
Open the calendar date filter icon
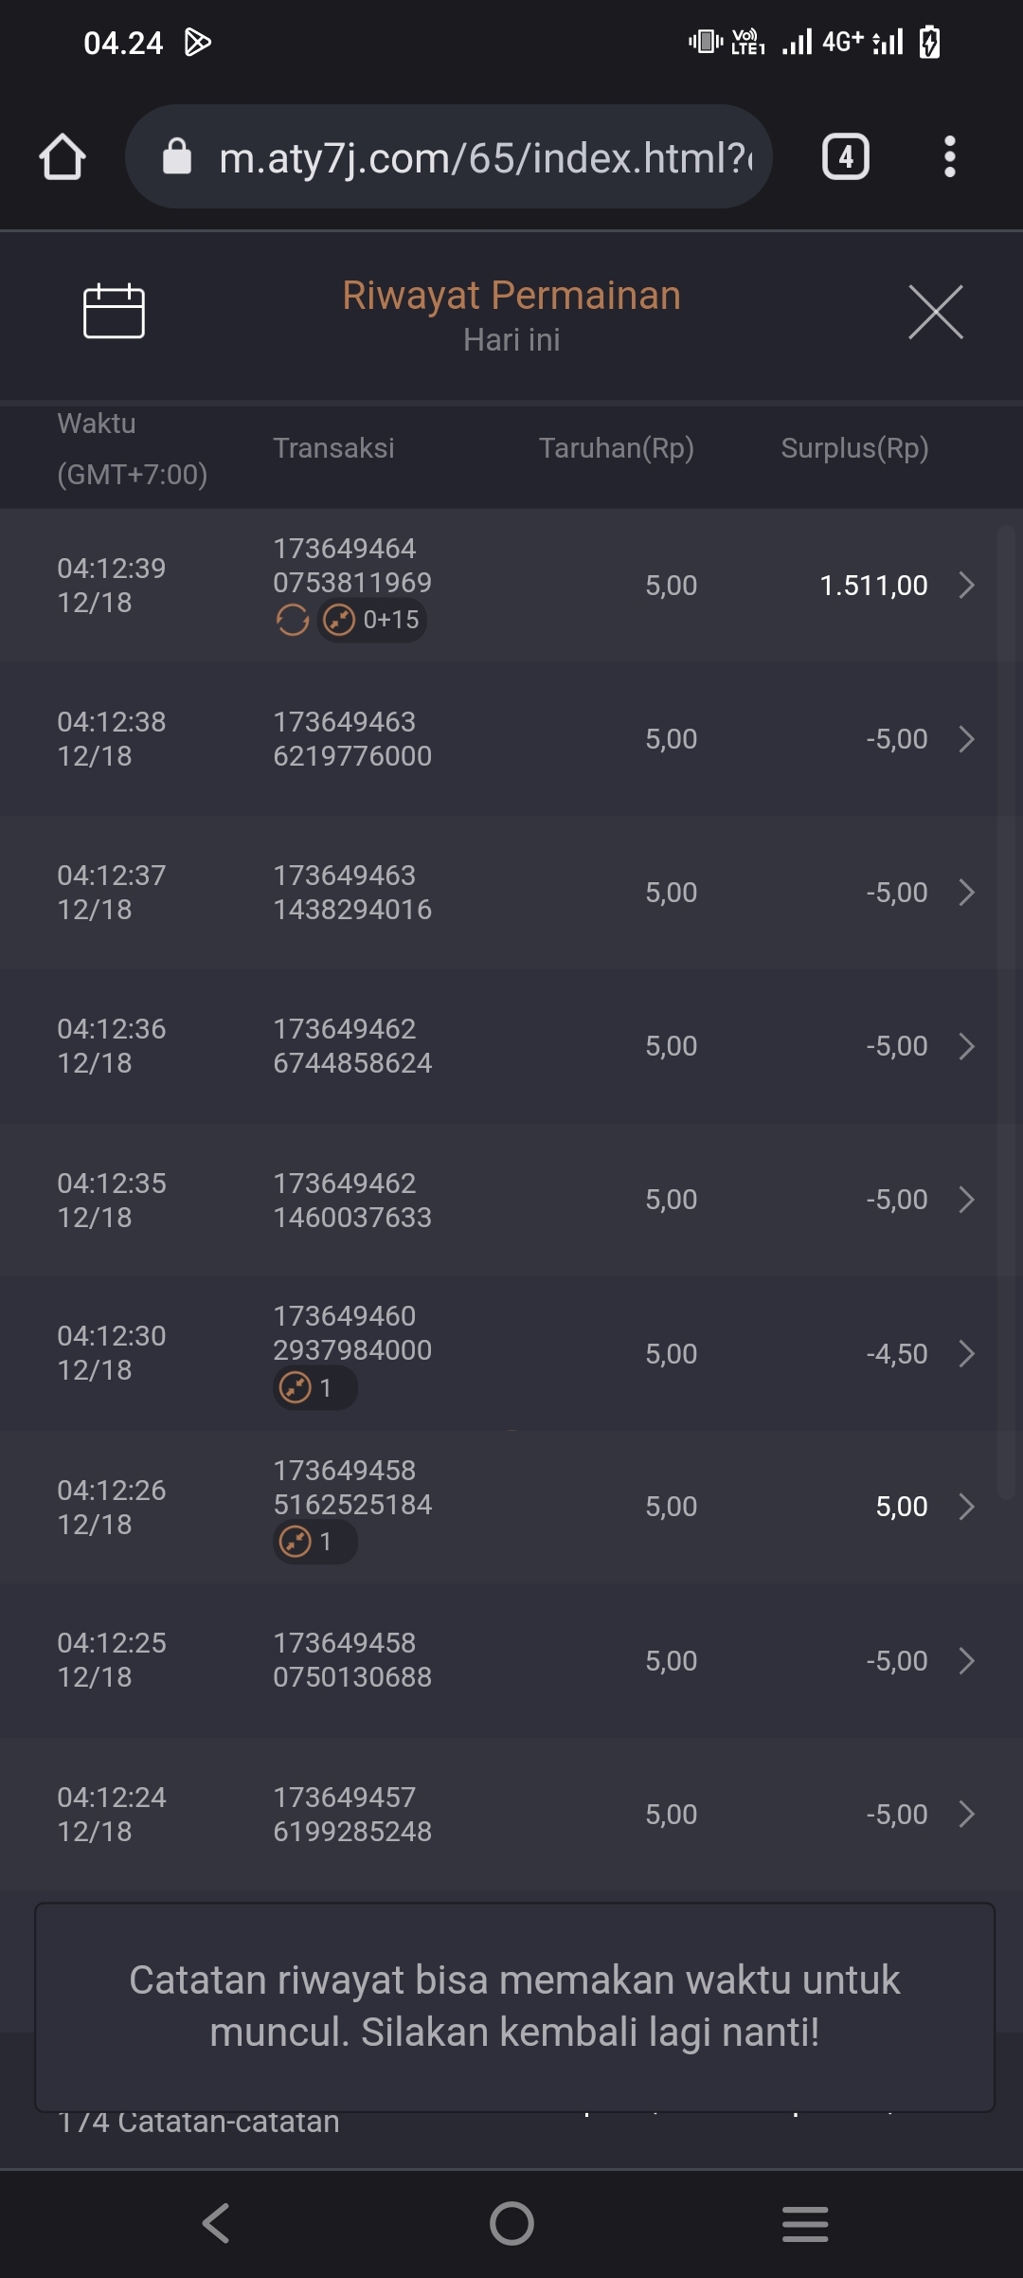coord(114,311)
